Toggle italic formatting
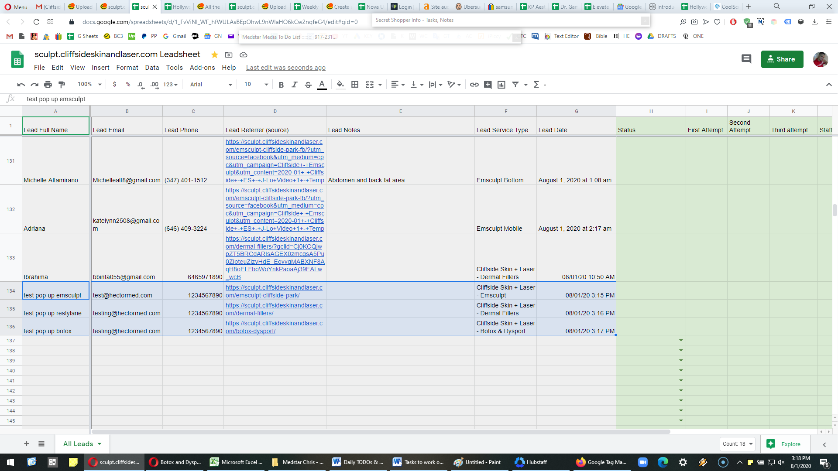 [295, 85]
